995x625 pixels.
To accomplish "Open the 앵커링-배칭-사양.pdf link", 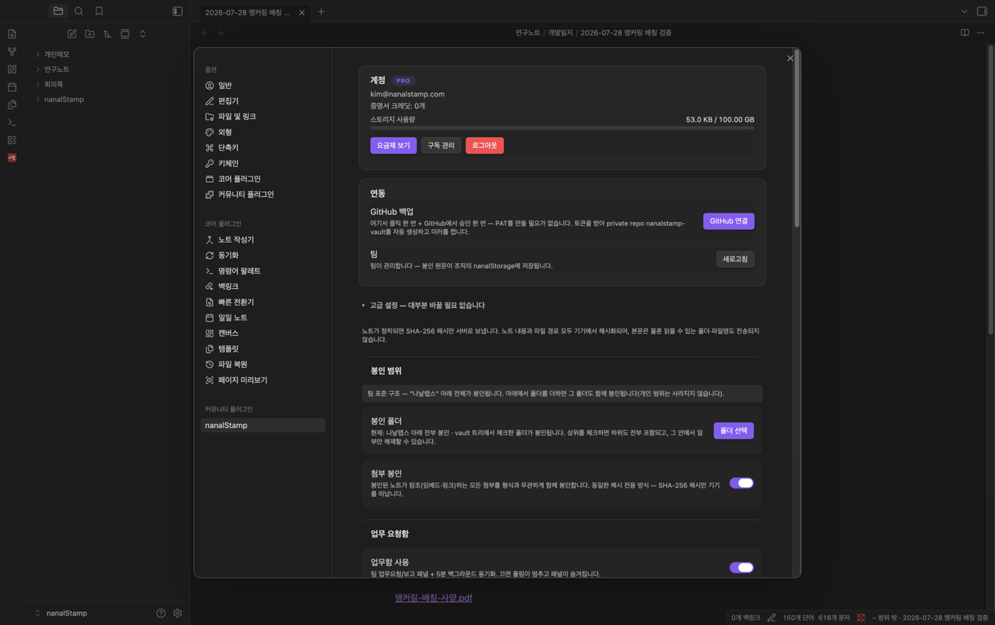I will pos(434,598).
